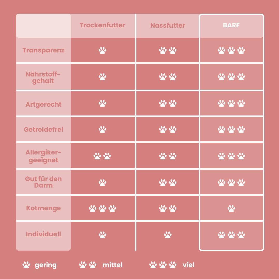Click the Individuell row label
The image size is (279, 279).
43,234
